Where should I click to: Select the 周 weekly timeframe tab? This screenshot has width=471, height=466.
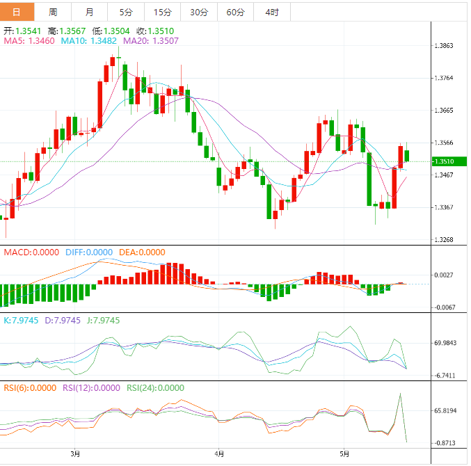(54, 13)
